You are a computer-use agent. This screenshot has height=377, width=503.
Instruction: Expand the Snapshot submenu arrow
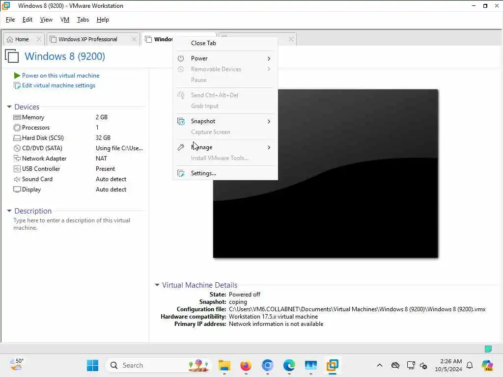[269, 122]
